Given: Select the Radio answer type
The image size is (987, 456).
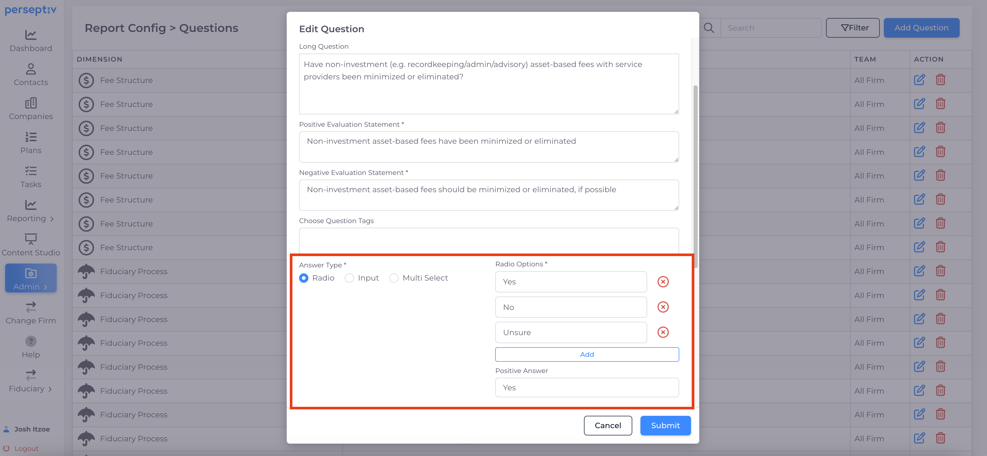Looking at the screenshot, I should point(303,278).
